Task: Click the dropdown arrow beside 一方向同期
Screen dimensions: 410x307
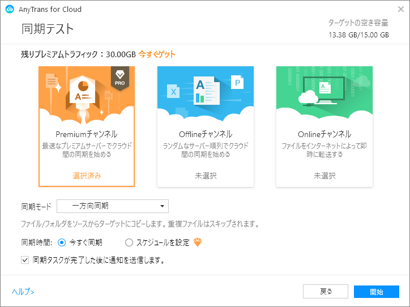Action: point(162,206)
